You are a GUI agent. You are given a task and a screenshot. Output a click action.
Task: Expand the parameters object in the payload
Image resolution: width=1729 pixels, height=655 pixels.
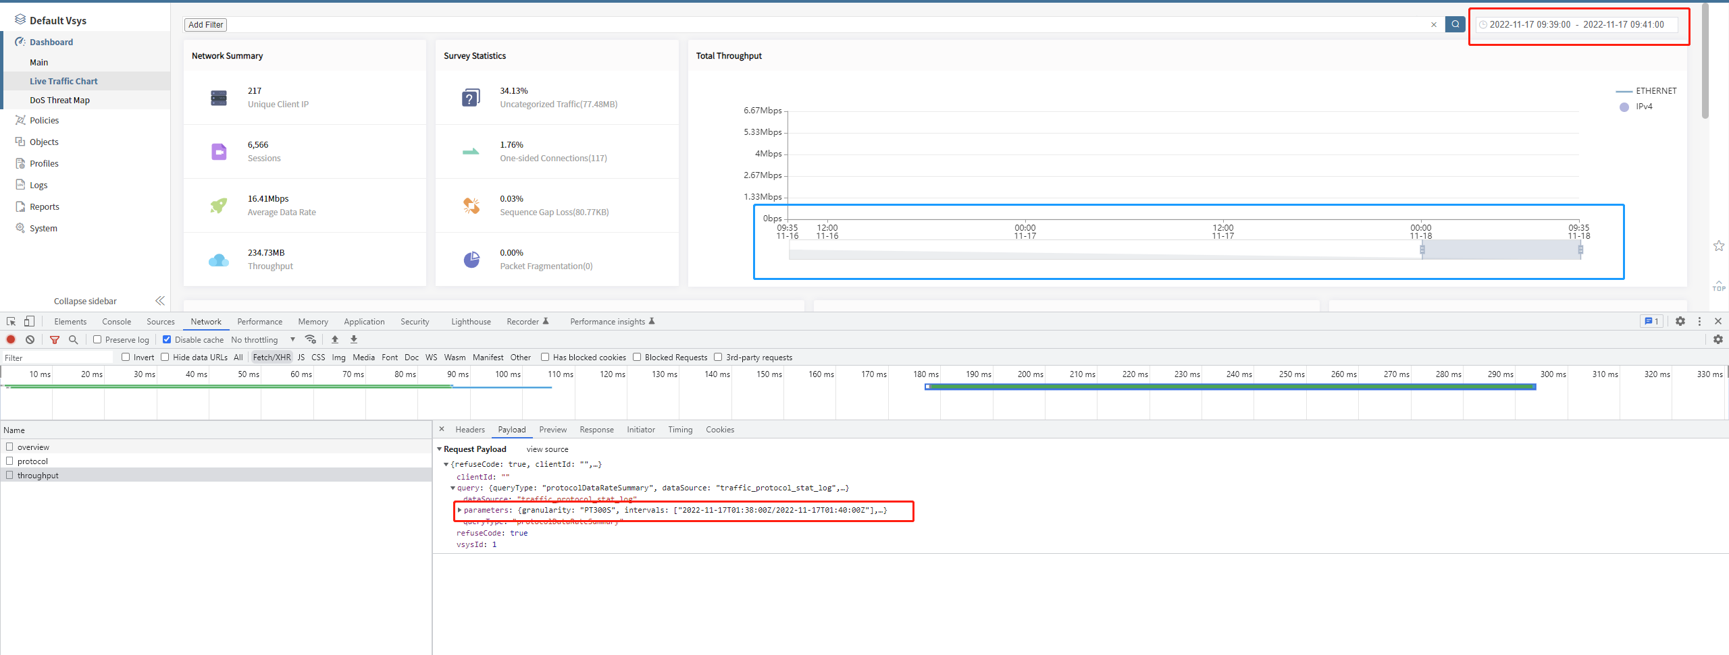(x=460, y=510)
